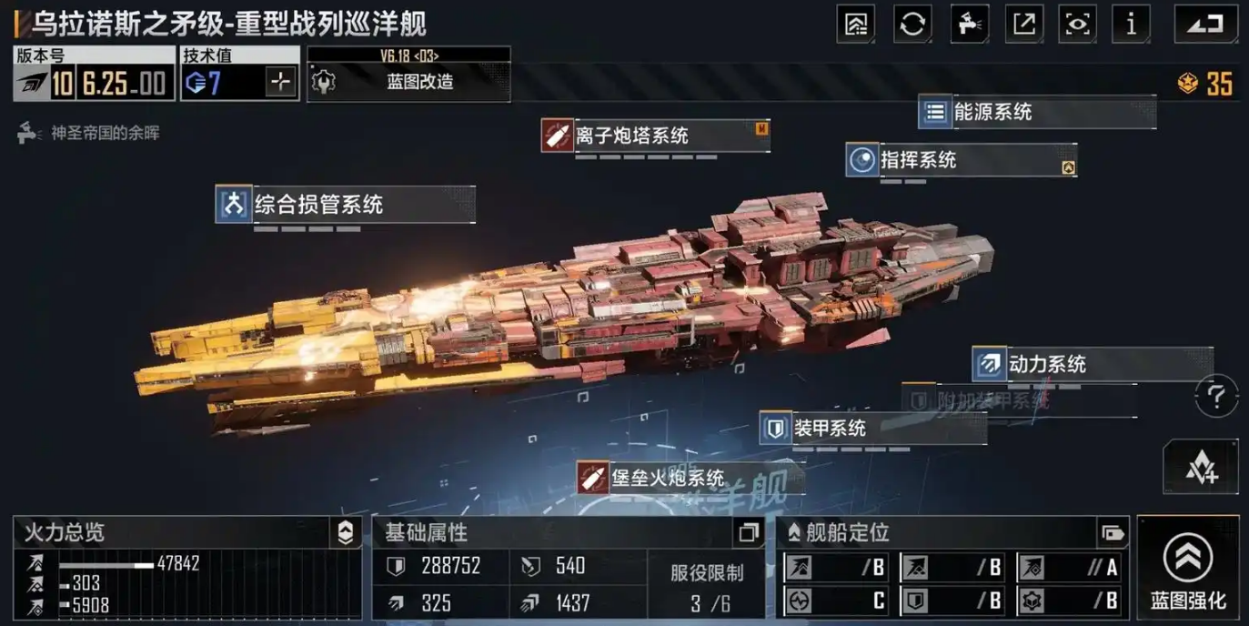Click the image gallery icon in toolbar

coord(855,25)
